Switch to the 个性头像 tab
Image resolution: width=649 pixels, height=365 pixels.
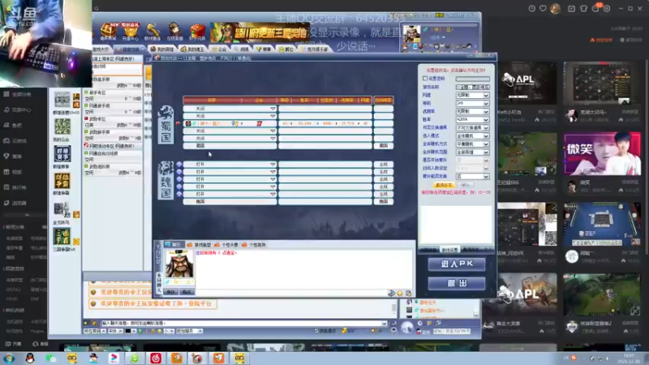[226, 245]
